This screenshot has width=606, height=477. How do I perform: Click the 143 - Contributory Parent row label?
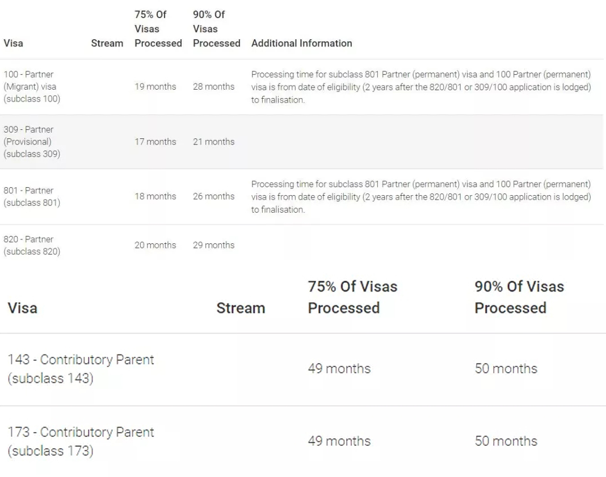click(81, 369)
